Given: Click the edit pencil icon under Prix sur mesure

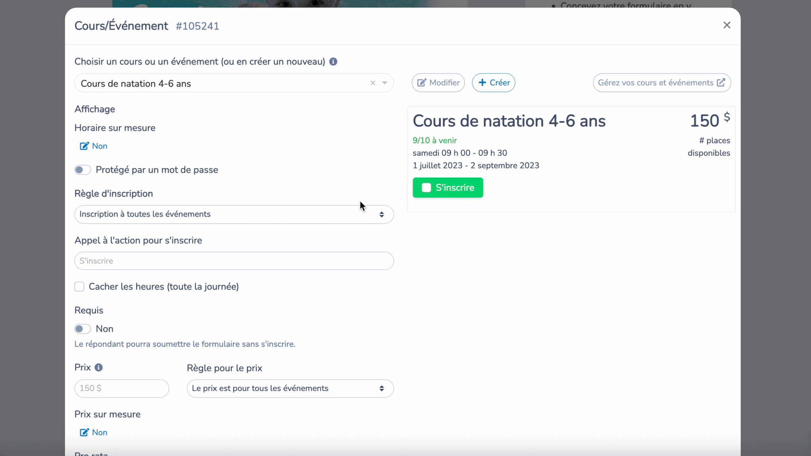Looking at the screenshot, I should (x=84, y=432).
